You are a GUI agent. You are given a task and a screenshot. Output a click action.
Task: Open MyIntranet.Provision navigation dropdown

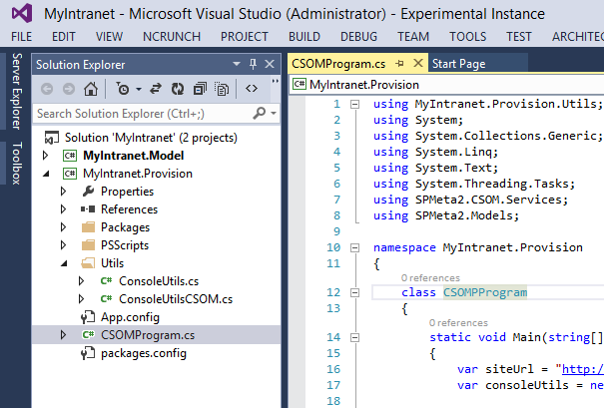point(447,85)
